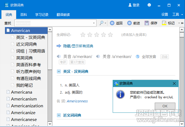Expand the toolbar overflow chevron
The image size is (185, 127).
(182, 23)
